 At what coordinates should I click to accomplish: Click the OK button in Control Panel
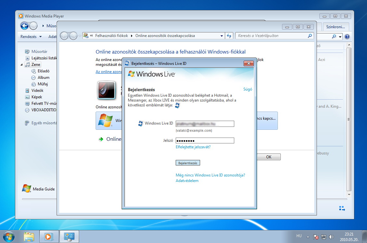[268, 157]
